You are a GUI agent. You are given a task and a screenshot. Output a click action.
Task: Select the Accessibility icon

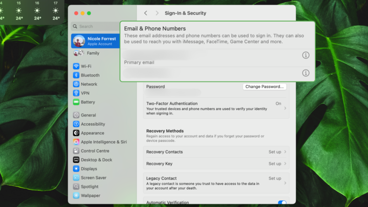[x=76, y=124]
